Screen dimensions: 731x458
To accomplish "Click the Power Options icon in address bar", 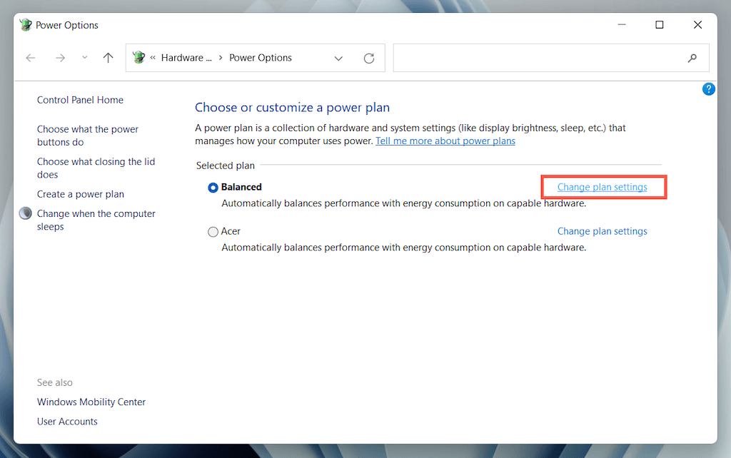I will [138, 57].
